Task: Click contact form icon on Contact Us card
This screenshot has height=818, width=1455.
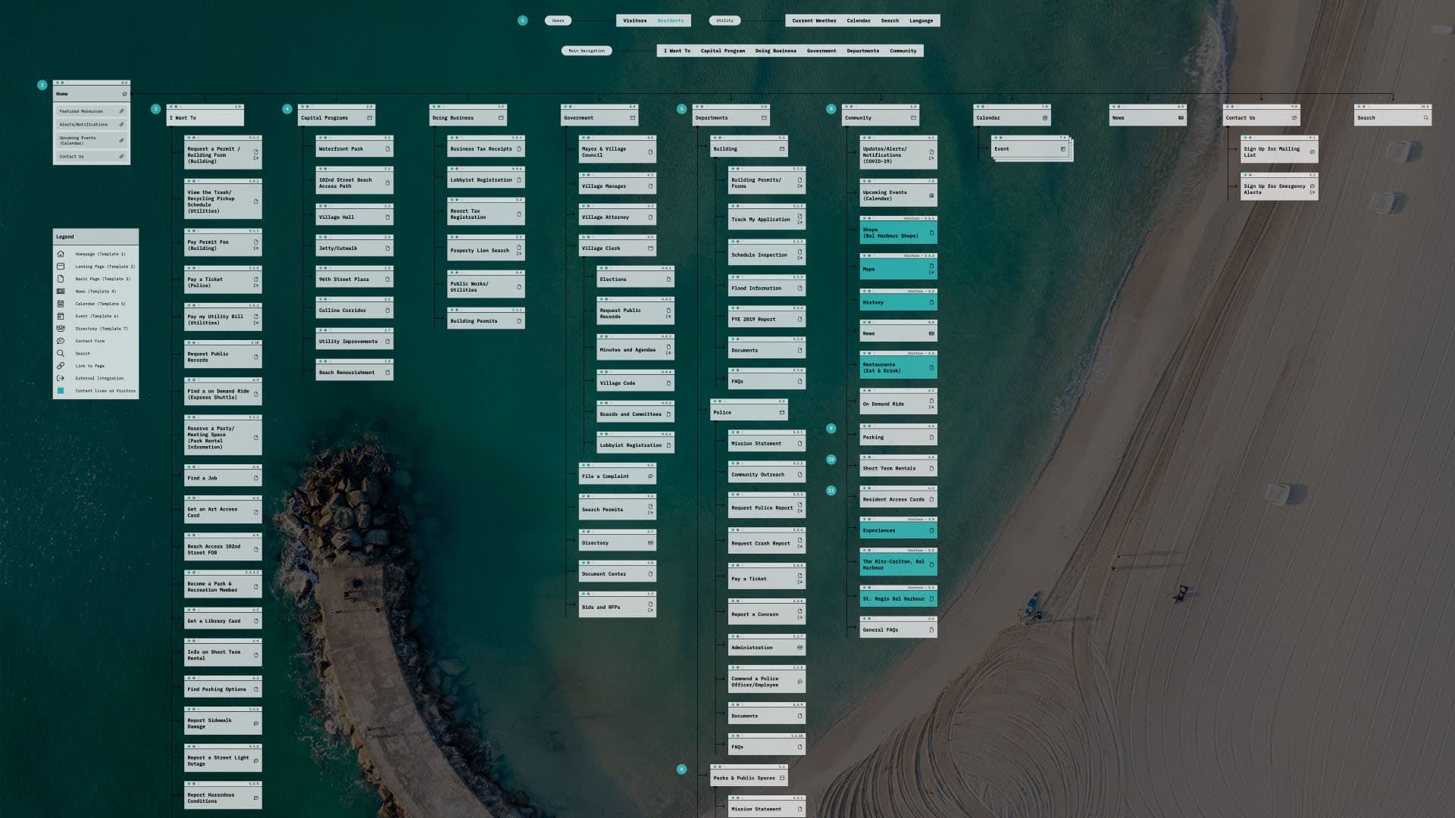Action: [x=1294, y=118]
